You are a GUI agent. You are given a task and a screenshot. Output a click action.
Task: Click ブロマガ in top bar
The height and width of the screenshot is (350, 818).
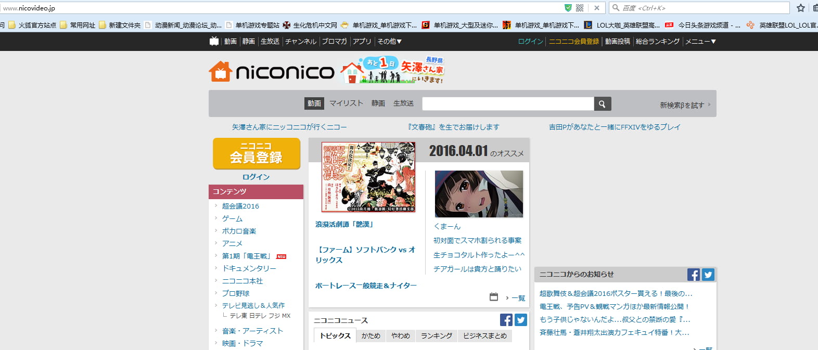pos(335,41)
